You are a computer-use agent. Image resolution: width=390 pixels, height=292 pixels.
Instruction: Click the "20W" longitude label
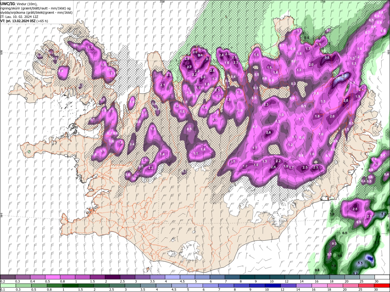tap(162, 2)
